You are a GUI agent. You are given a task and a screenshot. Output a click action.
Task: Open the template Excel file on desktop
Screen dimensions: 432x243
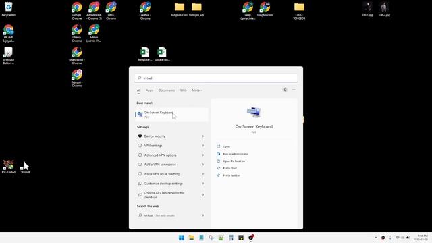[145, 54]
